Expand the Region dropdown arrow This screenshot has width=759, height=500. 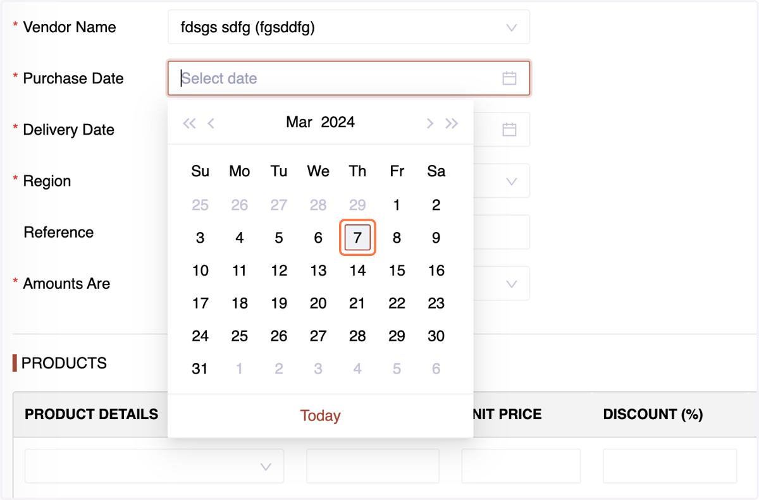point(512,181)
